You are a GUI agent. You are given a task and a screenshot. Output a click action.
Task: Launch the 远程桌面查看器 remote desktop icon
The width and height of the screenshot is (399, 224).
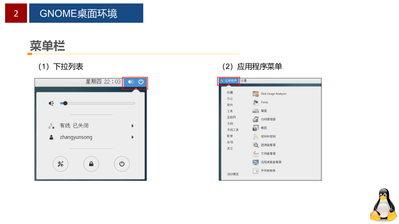pyautogui.click(x=256, y=162)
